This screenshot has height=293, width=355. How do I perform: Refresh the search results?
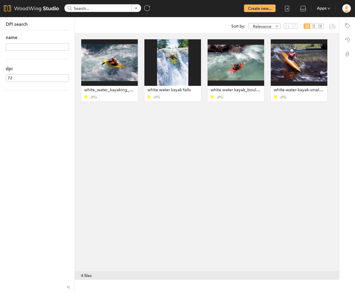click(x=147, y=8)
